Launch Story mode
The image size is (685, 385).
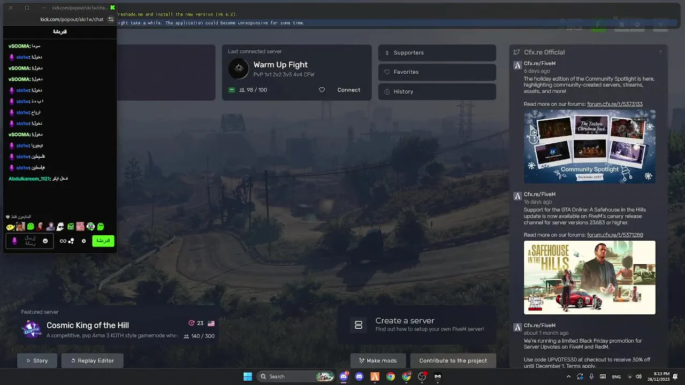tap(37, 361)
